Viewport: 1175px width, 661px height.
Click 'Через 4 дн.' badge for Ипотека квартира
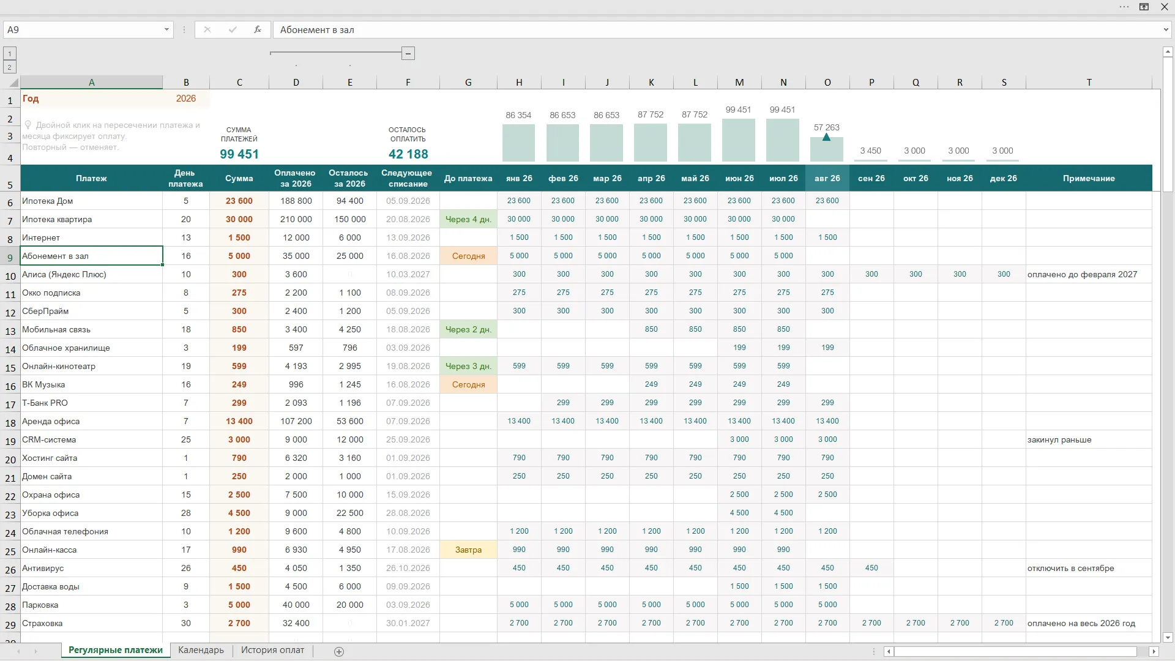coord(468,219)
